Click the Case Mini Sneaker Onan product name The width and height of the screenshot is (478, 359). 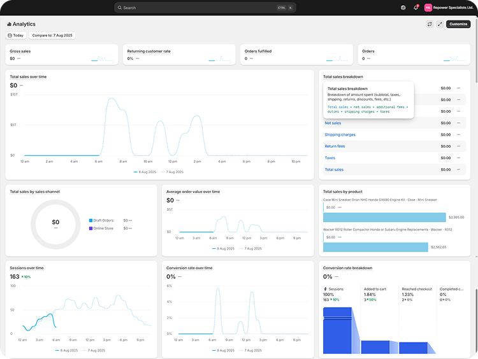click(380, 200)
